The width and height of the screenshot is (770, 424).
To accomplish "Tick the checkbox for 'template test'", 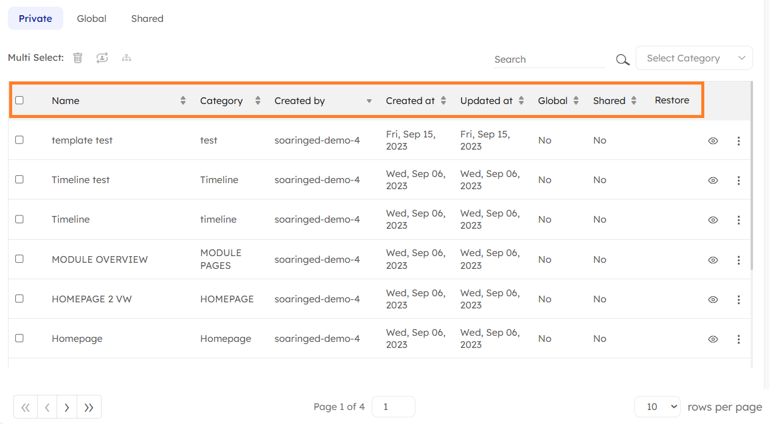I will pyautogui.click(x=19, y=140).
